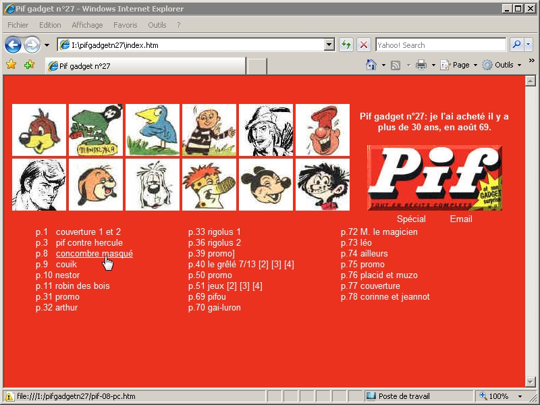Expand the Home button dropdown arrow
The height and width of the screenshot is (405, 540).
[x=383, y=65]
